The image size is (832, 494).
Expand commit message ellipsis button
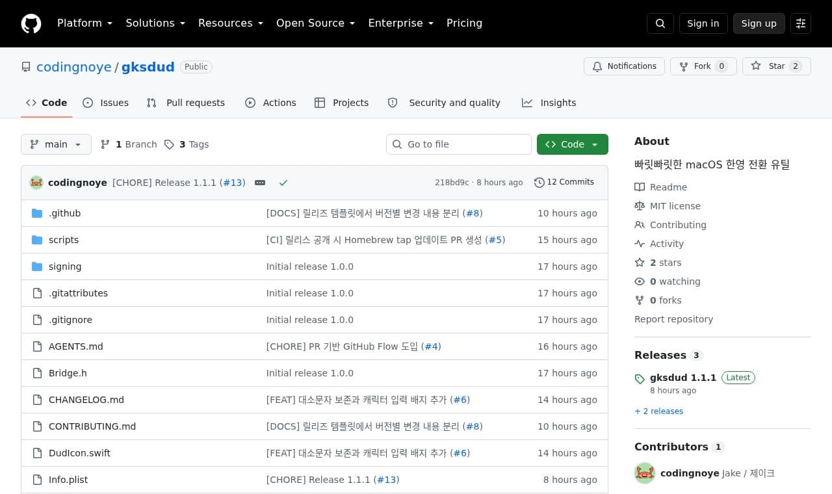(260, 183)
